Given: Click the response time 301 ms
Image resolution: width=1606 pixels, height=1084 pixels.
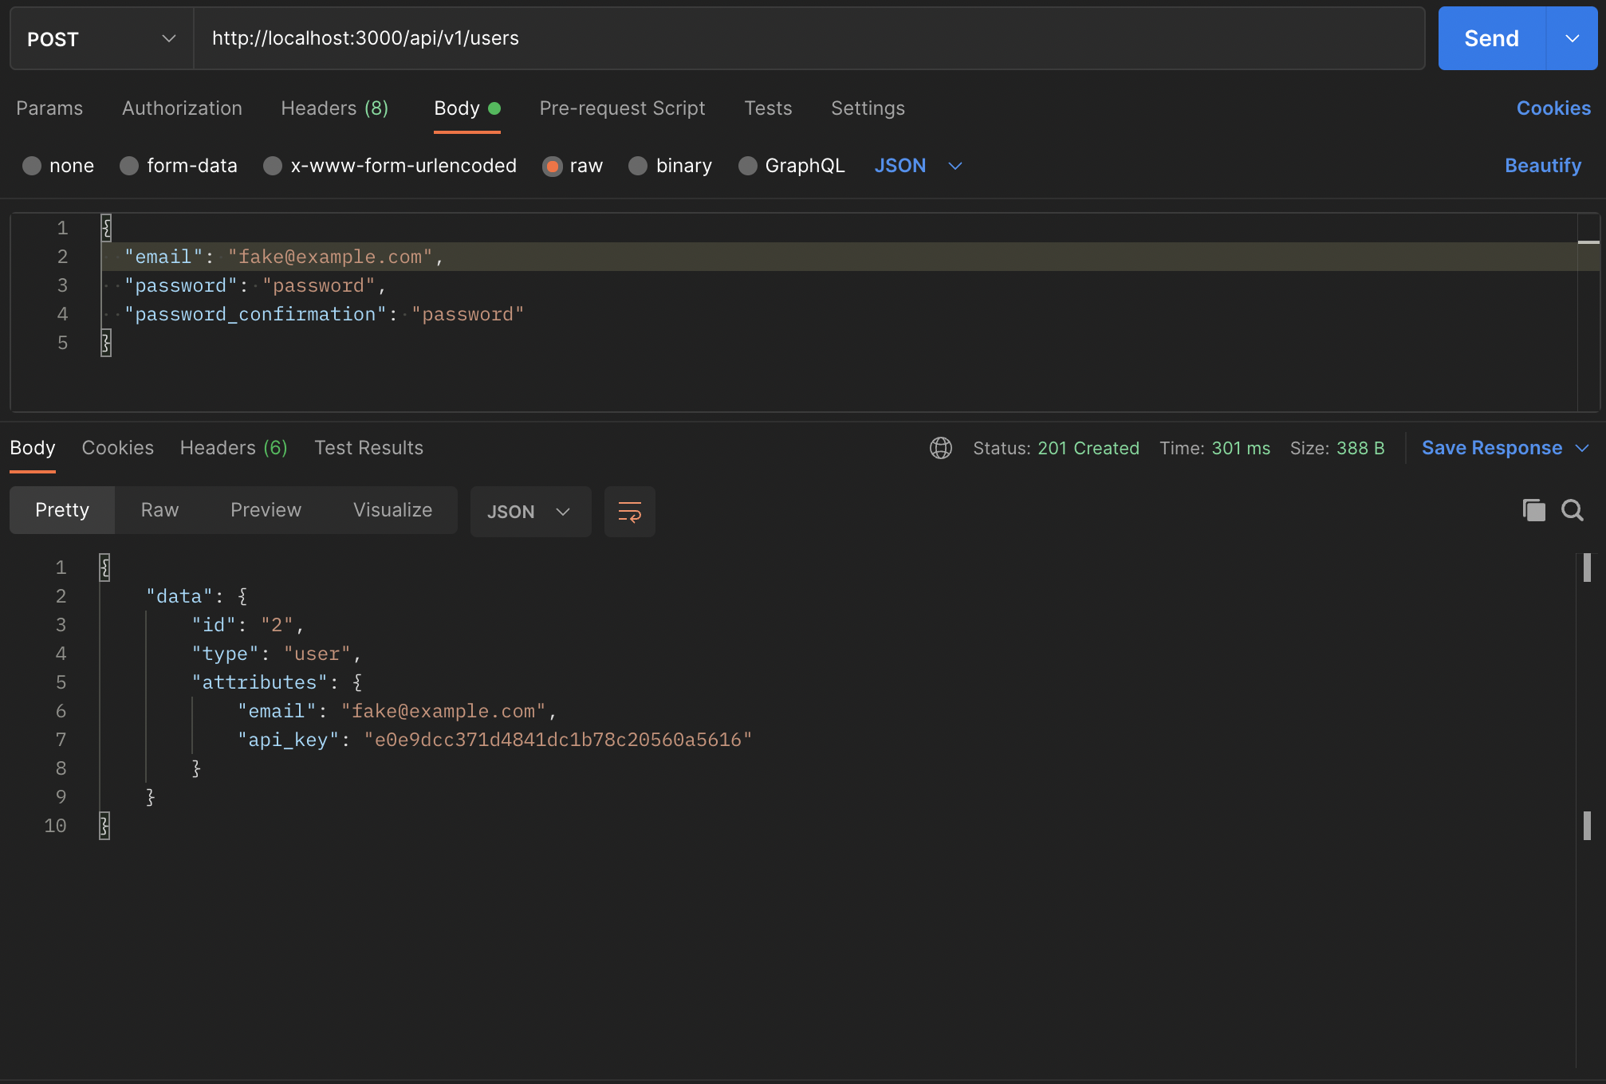Looking at the screenshot, I should (x=1241, y=448).
